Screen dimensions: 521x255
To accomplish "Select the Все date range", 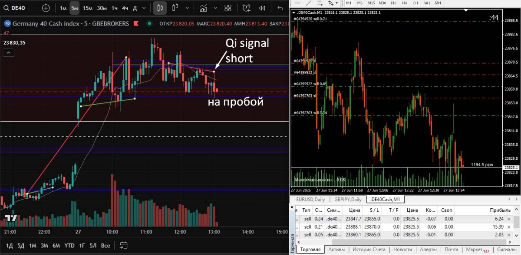I will pyautogui.click(x=106, y=245).
